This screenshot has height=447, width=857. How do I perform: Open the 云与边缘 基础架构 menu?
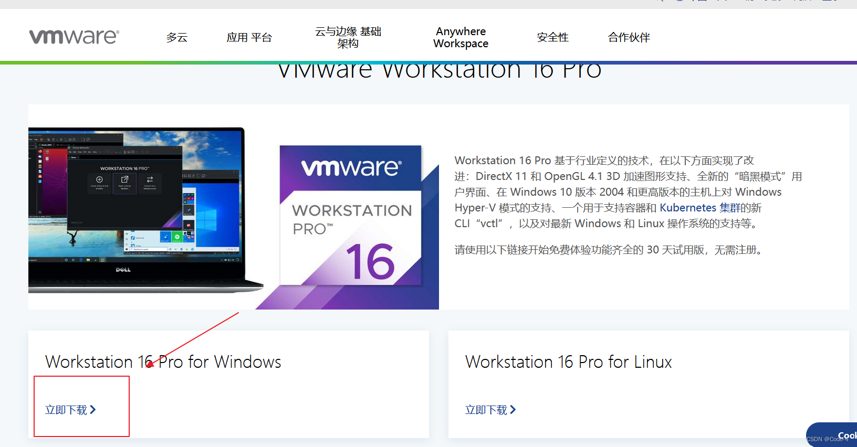348,37
